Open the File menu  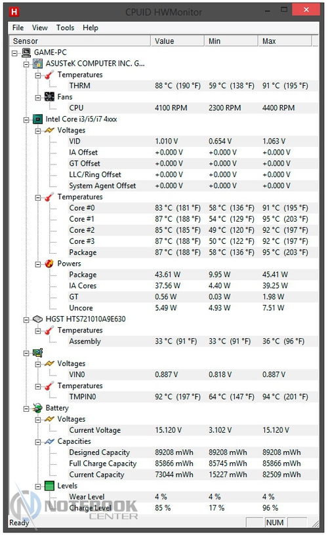click(18, 28)
